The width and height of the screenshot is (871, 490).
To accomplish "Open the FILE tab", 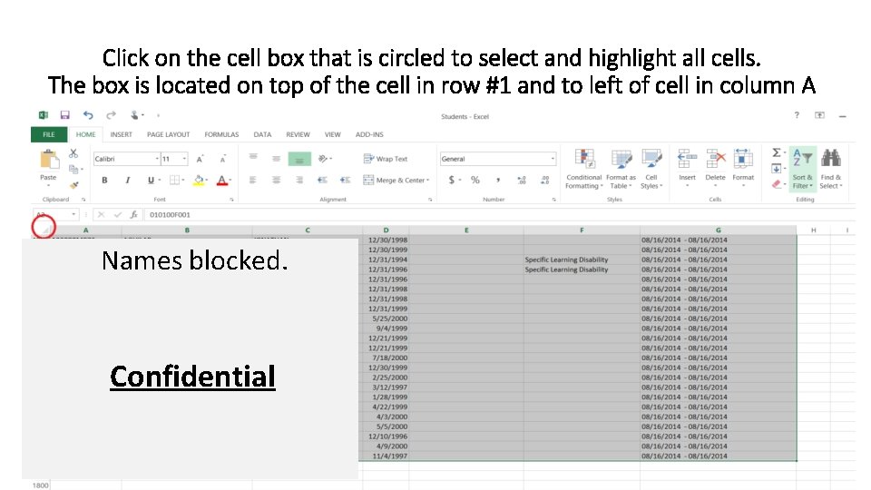I will tap(49, 134).
